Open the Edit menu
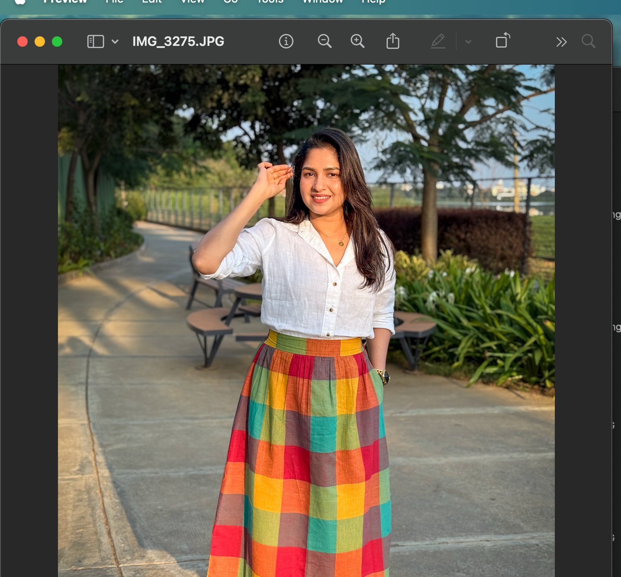Screen dimensions: 621x577 coord(152,2)
